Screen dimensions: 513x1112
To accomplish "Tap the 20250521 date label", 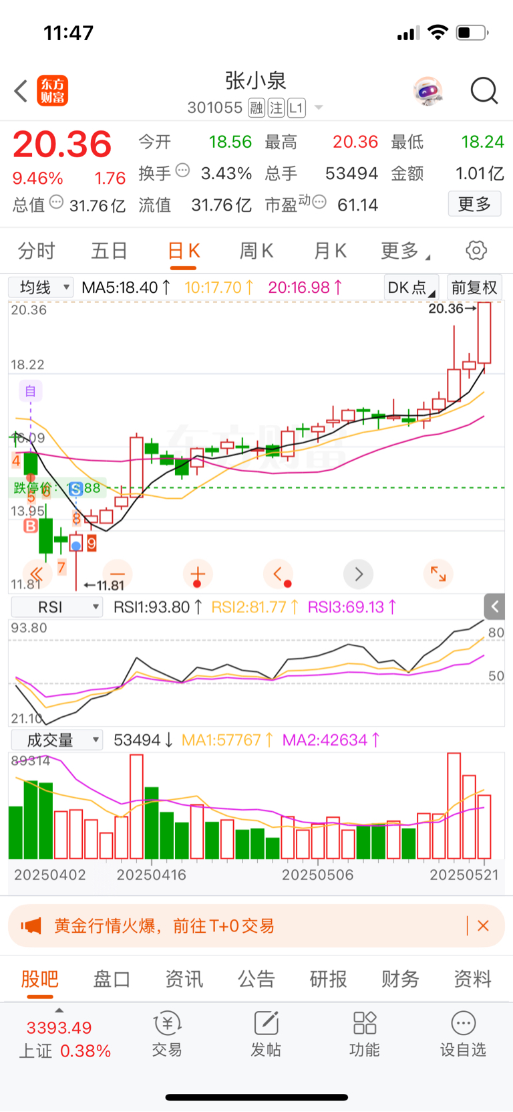I will (464, 875).
